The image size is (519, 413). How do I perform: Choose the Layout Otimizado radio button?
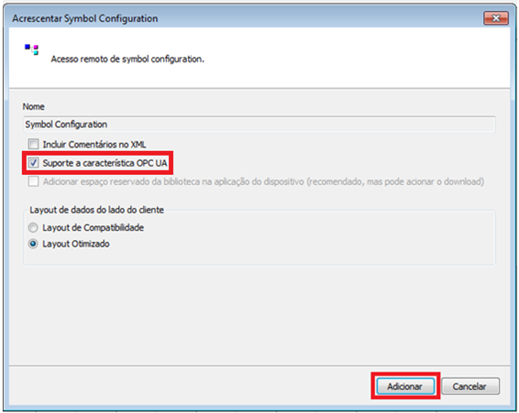[33, 244]
